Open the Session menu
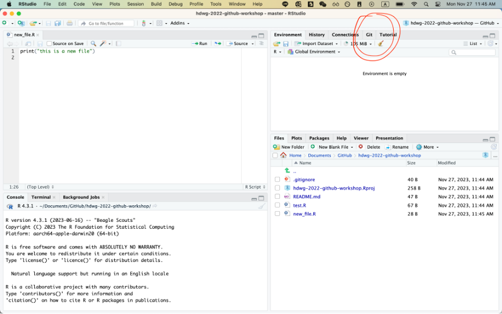Image resolution: width=502 pixels, height=314 pixels. point(136,4)
